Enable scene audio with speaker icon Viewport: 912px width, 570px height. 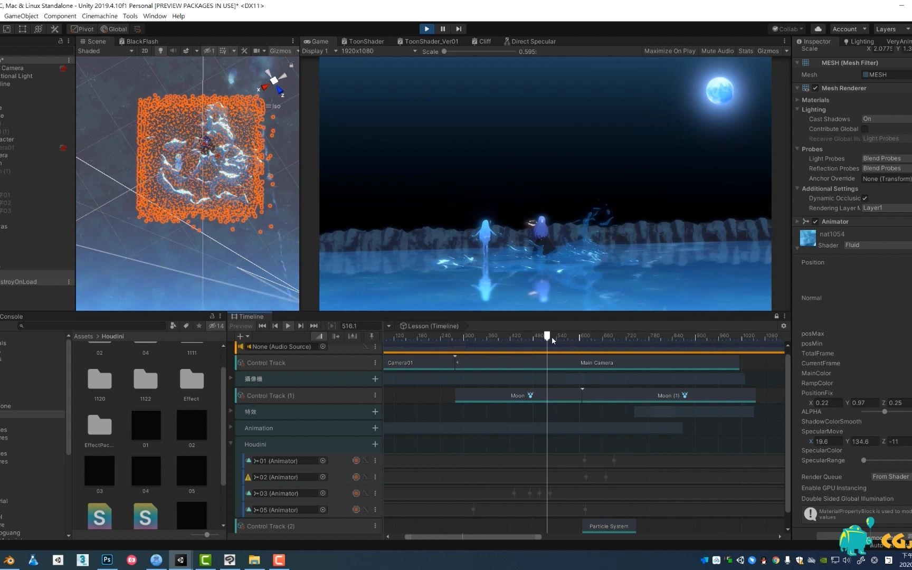(x=173, y=51)
